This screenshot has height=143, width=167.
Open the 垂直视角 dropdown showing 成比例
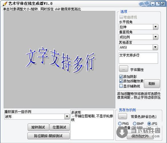point(138,37)
